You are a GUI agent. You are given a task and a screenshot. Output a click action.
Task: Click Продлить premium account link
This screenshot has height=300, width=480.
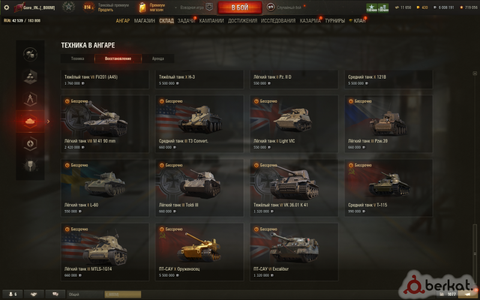pos(106,10)
